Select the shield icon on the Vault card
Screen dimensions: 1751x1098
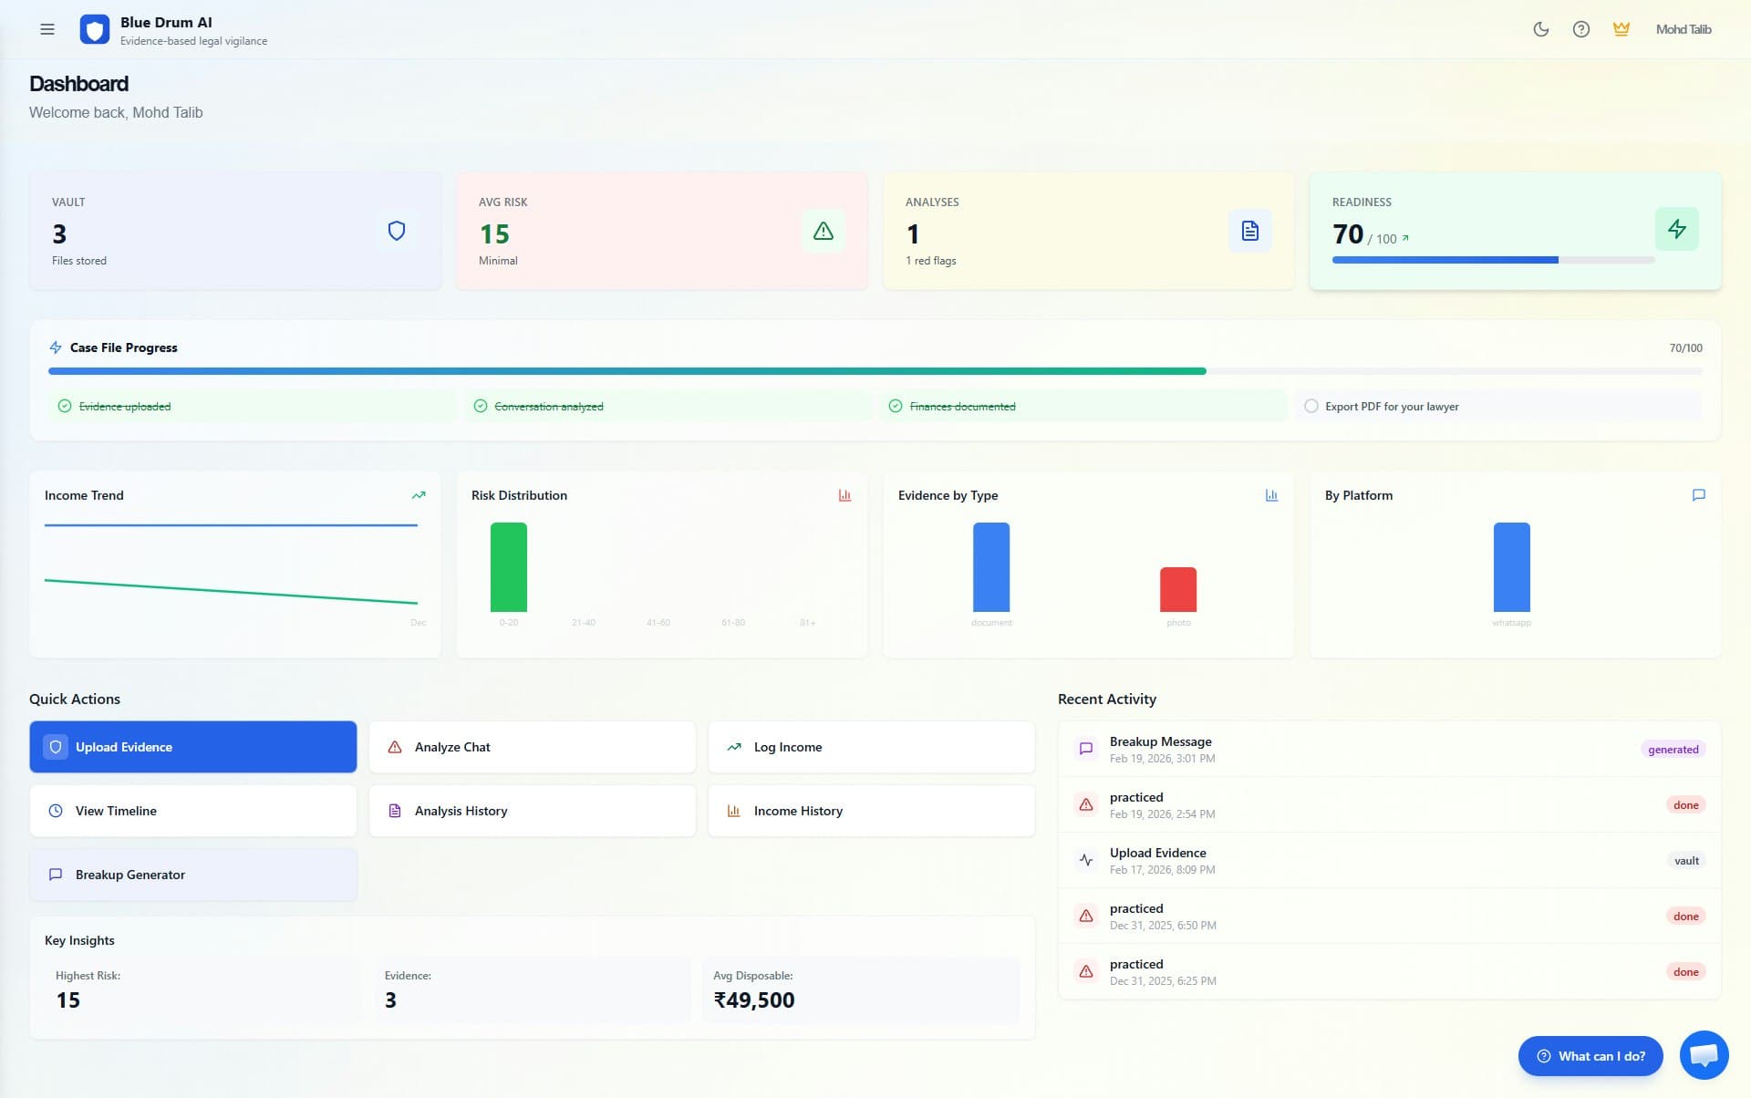click(397, 231)
